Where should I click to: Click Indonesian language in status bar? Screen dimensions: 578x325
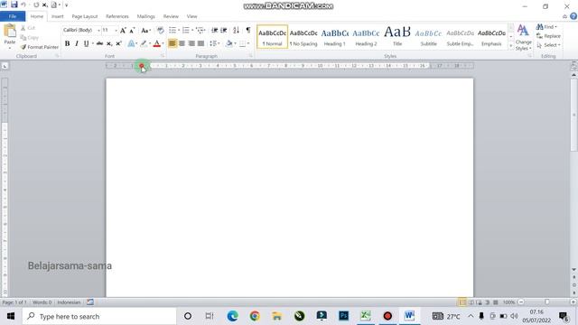pyautogui.click(x=69, y=302)
